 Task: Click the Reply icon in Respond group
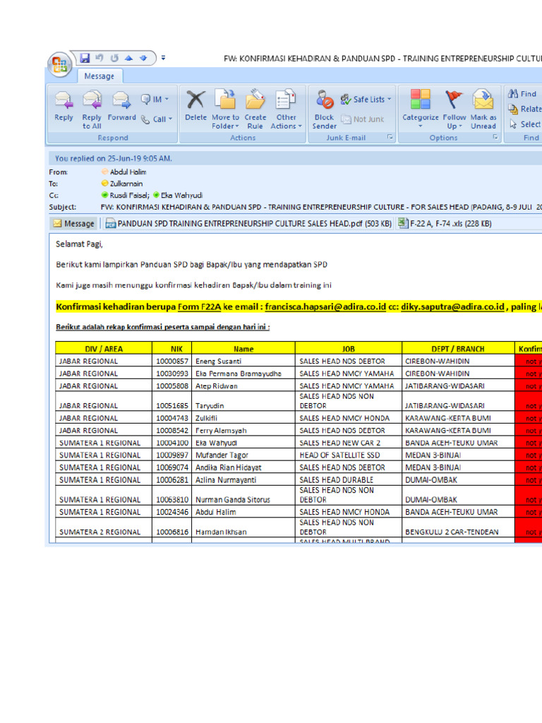click(x=64, y=101)
